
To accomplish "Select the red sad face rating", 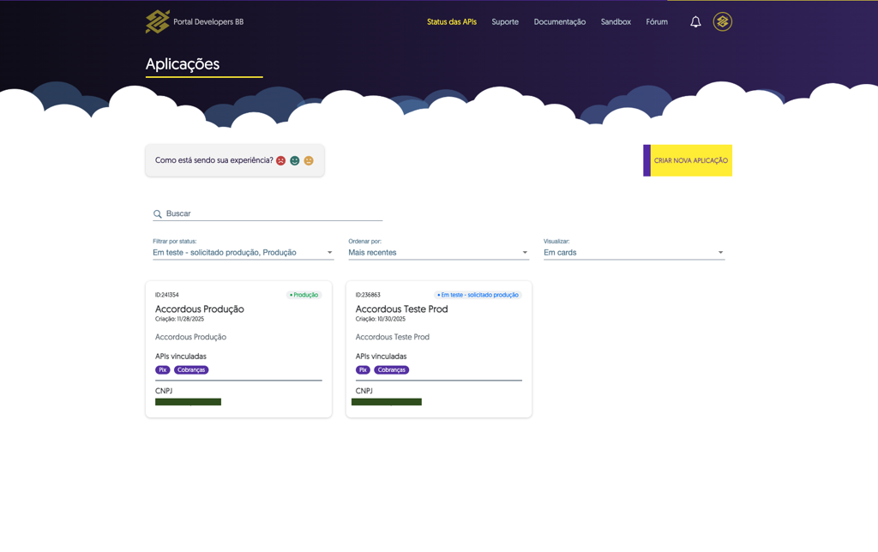I will pos(280,160).
